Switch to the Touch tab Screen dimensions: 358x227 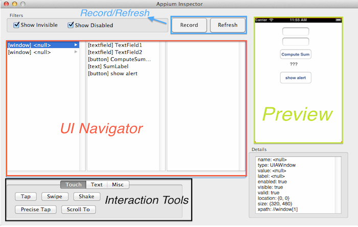(x=73, y=185)
